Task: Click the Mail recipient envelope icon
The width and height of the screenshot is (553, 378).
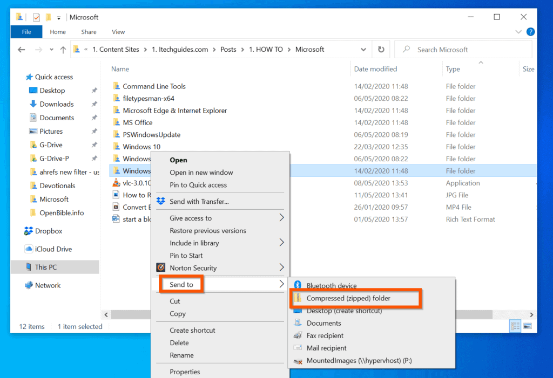Action: [x=298, y=348]
